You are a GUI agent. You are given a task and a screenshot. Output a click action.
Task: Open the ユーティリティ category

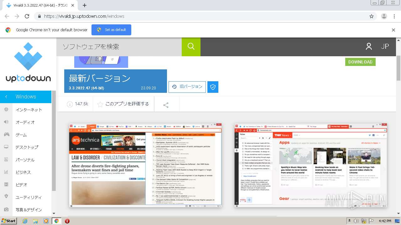point(29,197)
